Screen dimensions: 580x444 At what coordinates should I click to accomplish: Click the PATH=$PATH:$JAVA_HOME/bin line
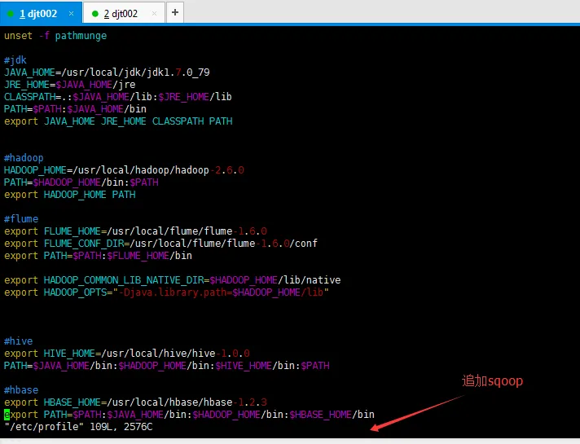point(75,109)
